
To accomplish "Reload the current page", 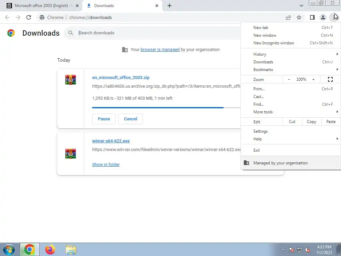I will click(29, 17).
